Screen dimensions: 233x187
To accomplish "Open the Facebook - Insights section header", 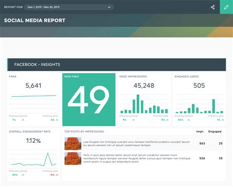I will (116, 65).
